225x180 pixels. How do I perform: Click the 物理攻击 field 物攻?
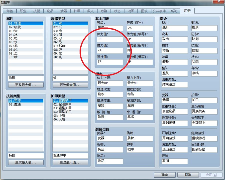pyautogui.click(x=110, y=94)
